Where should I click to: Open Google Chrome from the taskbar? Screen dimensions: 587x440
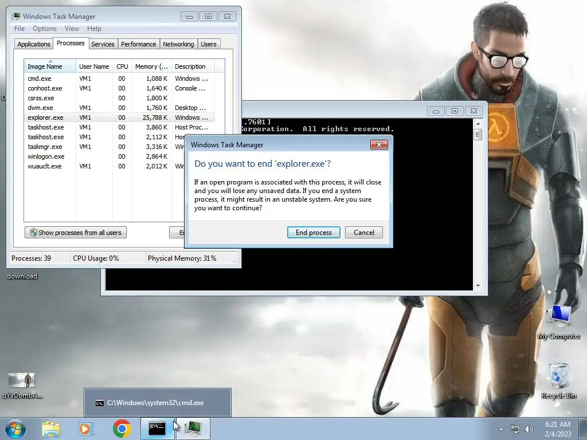(x=122, y=429)
